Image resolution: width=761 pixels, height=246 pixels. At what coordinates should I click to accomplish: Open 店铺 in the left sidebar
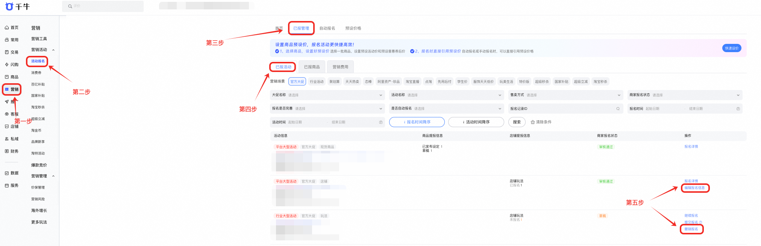click(12, 126)
